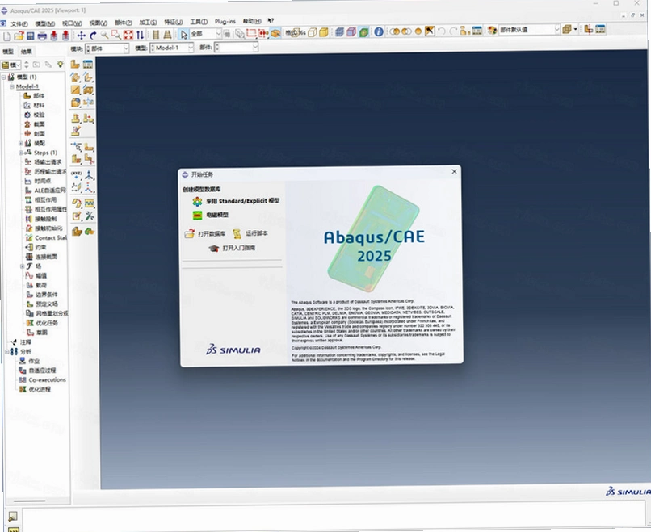Open the Part Manager icon

coord(88,64)
